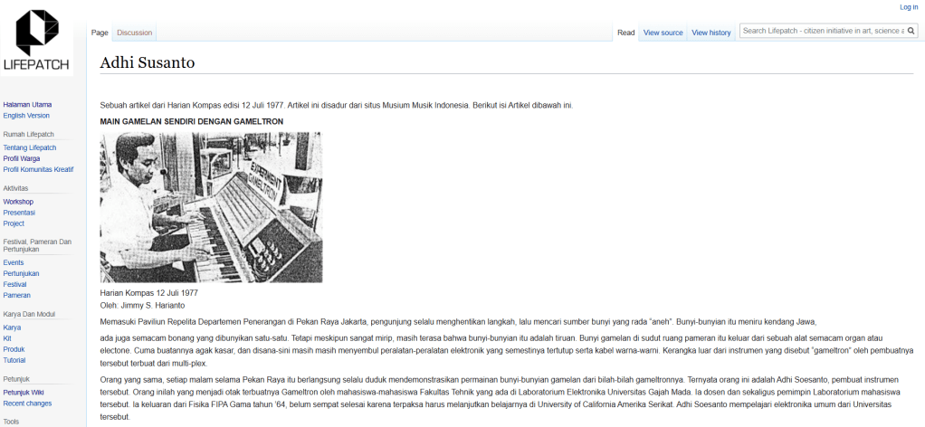Open the Tutorial link
The width and height of the screenshot is (925, 427).
click(x=14, y=360)
